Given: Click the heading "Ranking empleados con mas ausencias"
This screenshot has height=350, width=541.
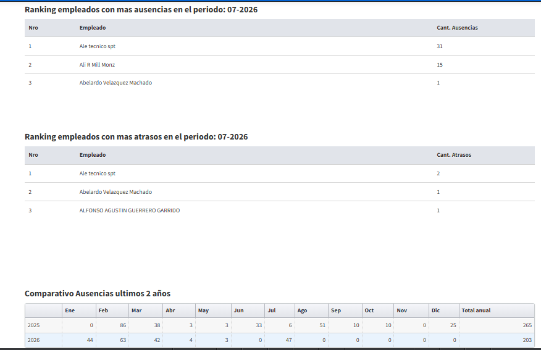Looking at the screenshot, I should (x=141, y=10).
